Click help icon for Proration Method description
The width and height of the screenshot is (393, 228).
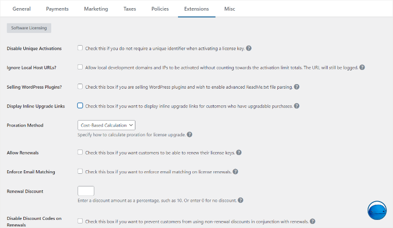(189, 135)
